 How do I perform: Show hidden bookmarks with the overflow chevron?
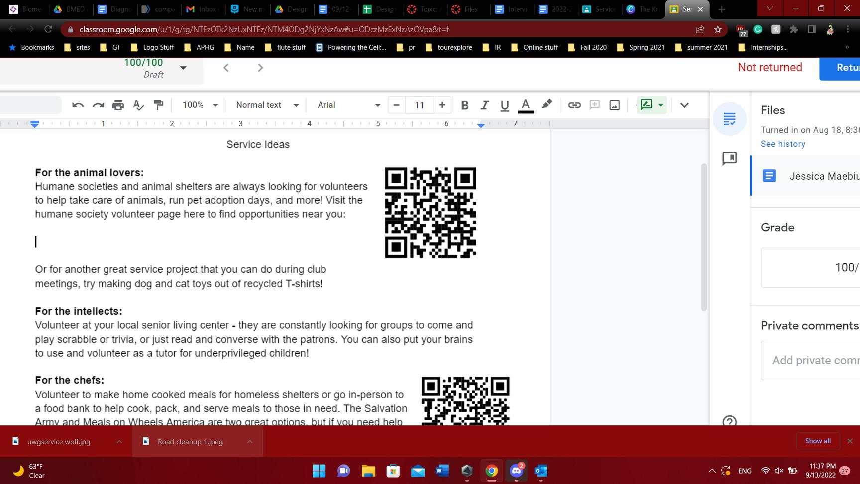pyautogui.click(x=847, y=47)
